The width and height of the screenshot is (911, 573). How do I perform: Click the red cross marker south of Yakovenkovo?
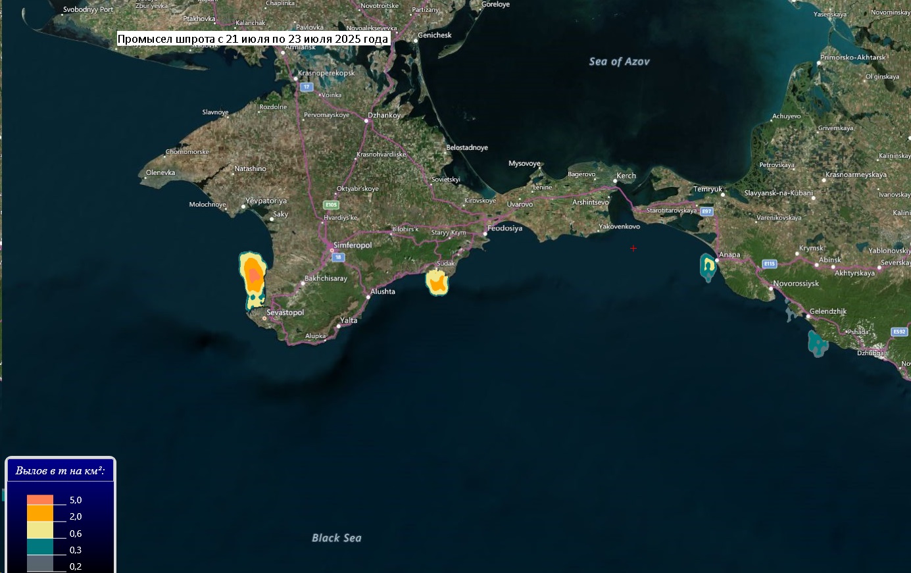click(x=633, y=248)
